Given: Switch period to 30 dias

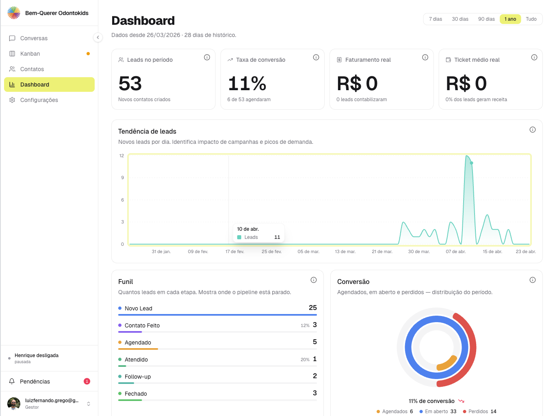Looking at the screenshot, I should 460,19.
